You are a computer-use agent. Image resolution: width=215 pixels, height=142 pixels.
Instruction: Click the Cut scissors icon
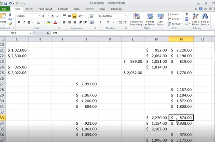tap(10, 15)
